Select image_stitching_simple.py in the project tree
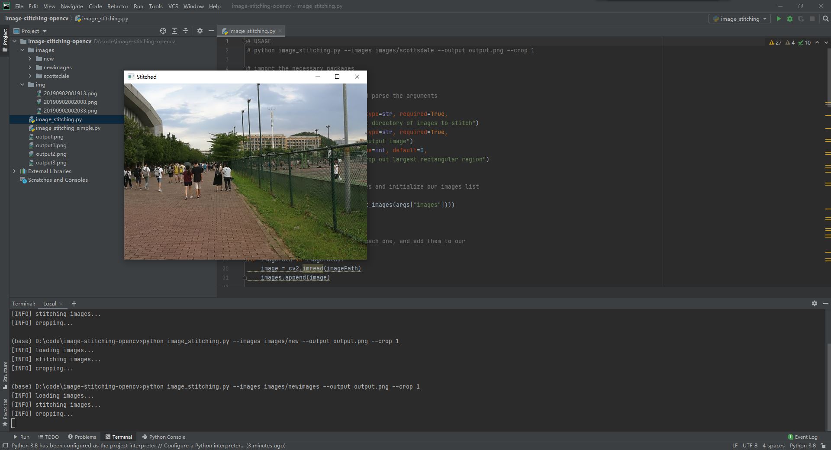The image size is (831, 450). [68, 128]
